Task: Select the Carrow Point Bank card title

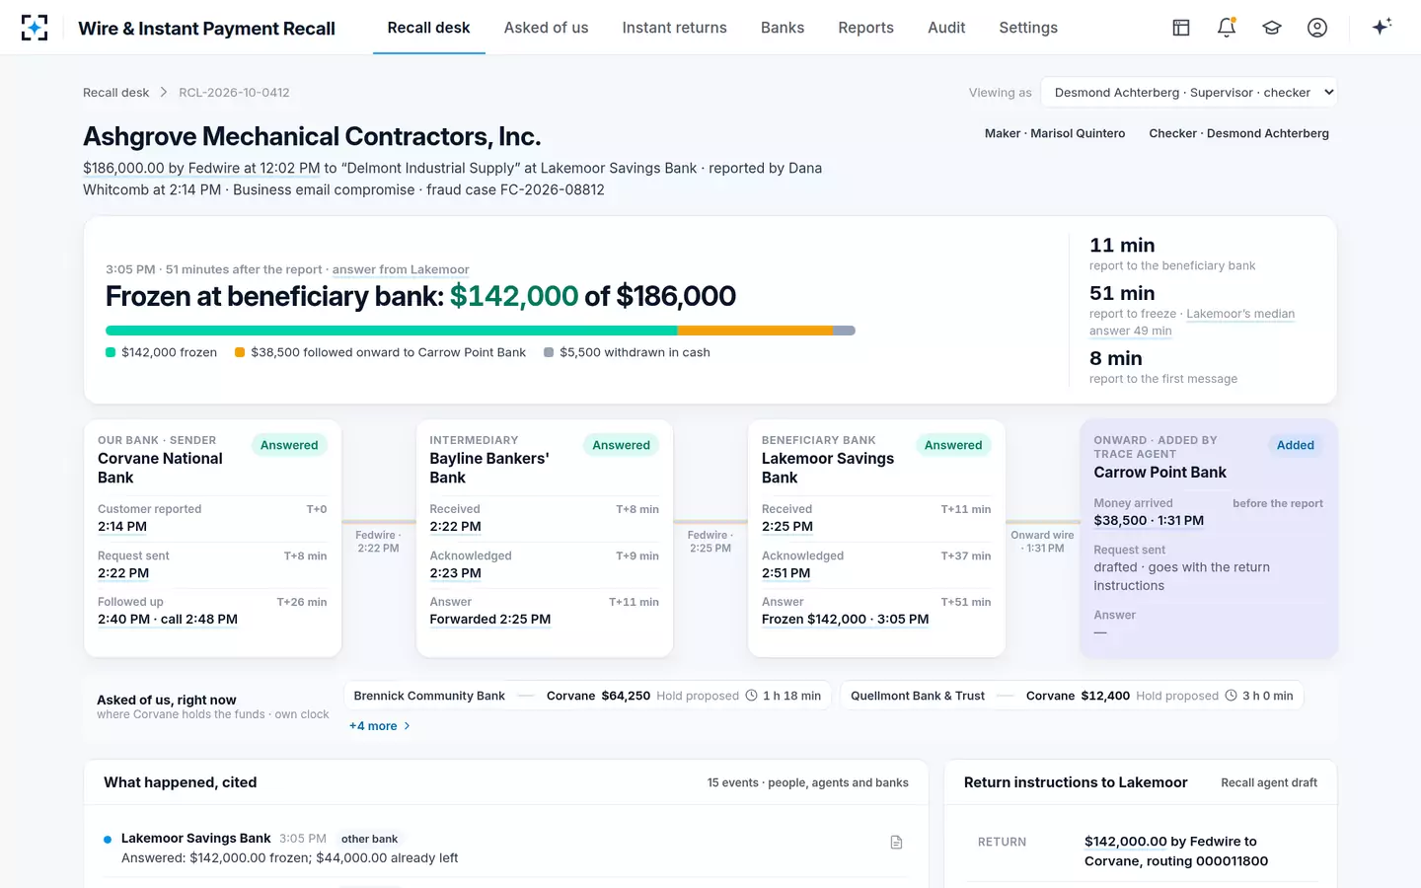Action: tap(1159, 473)
